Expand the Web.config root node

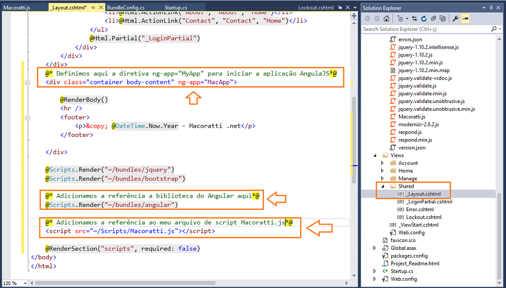pyautogui.click(x=375, y=279)
